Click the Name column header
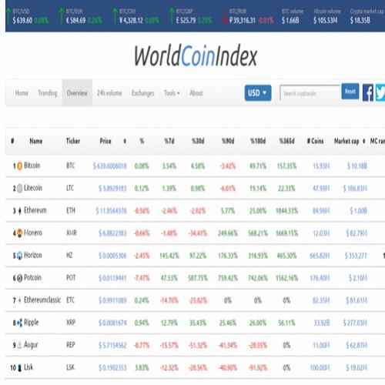 pyautogui.click(x=36, y=141)
